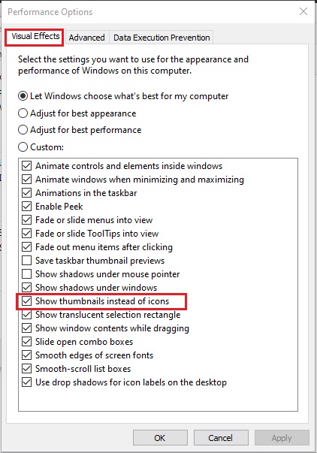Switch to the Advanced tab
This screenshot has width=317, height=453.
pyautogui.click(x=86, y=38)
